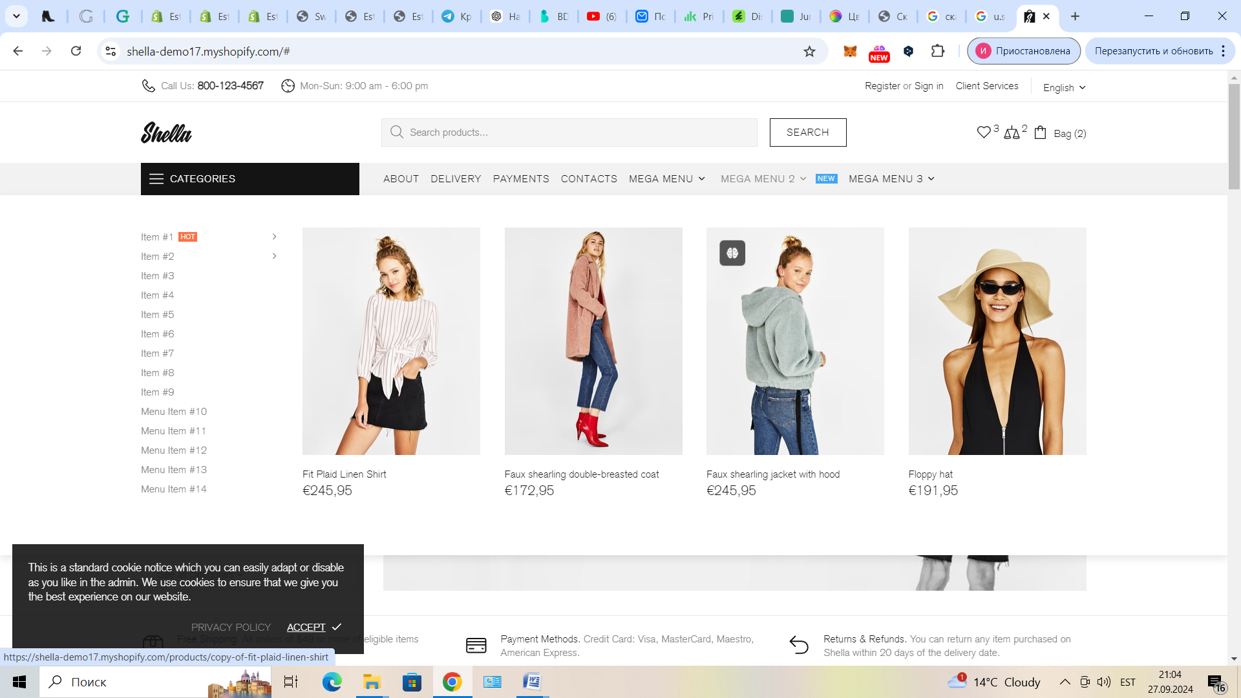Open the wishlist heart icon

click(x=983, y=132)
